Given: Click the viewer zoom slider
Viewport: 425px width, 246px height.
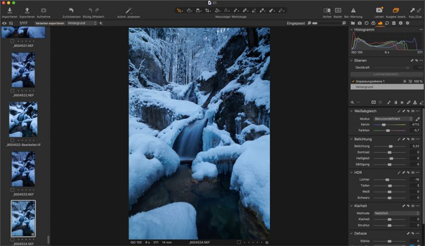Looking at the screenshot, I should 326,23.
